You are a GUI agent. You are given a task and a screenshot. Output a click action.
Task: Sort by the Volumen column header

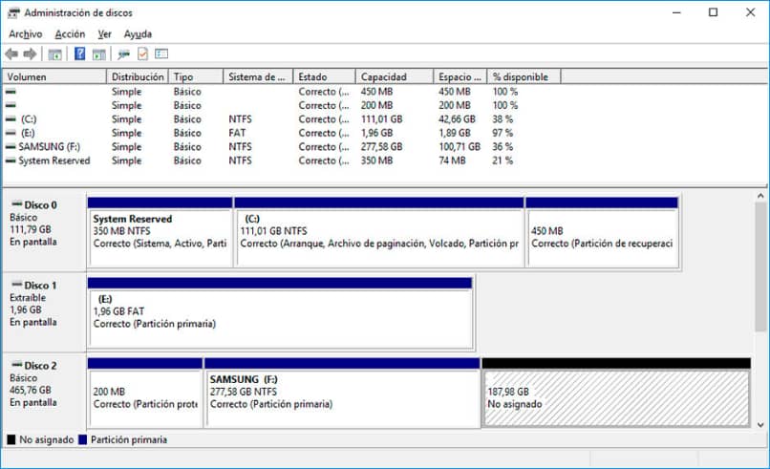[x=54, y=76]
